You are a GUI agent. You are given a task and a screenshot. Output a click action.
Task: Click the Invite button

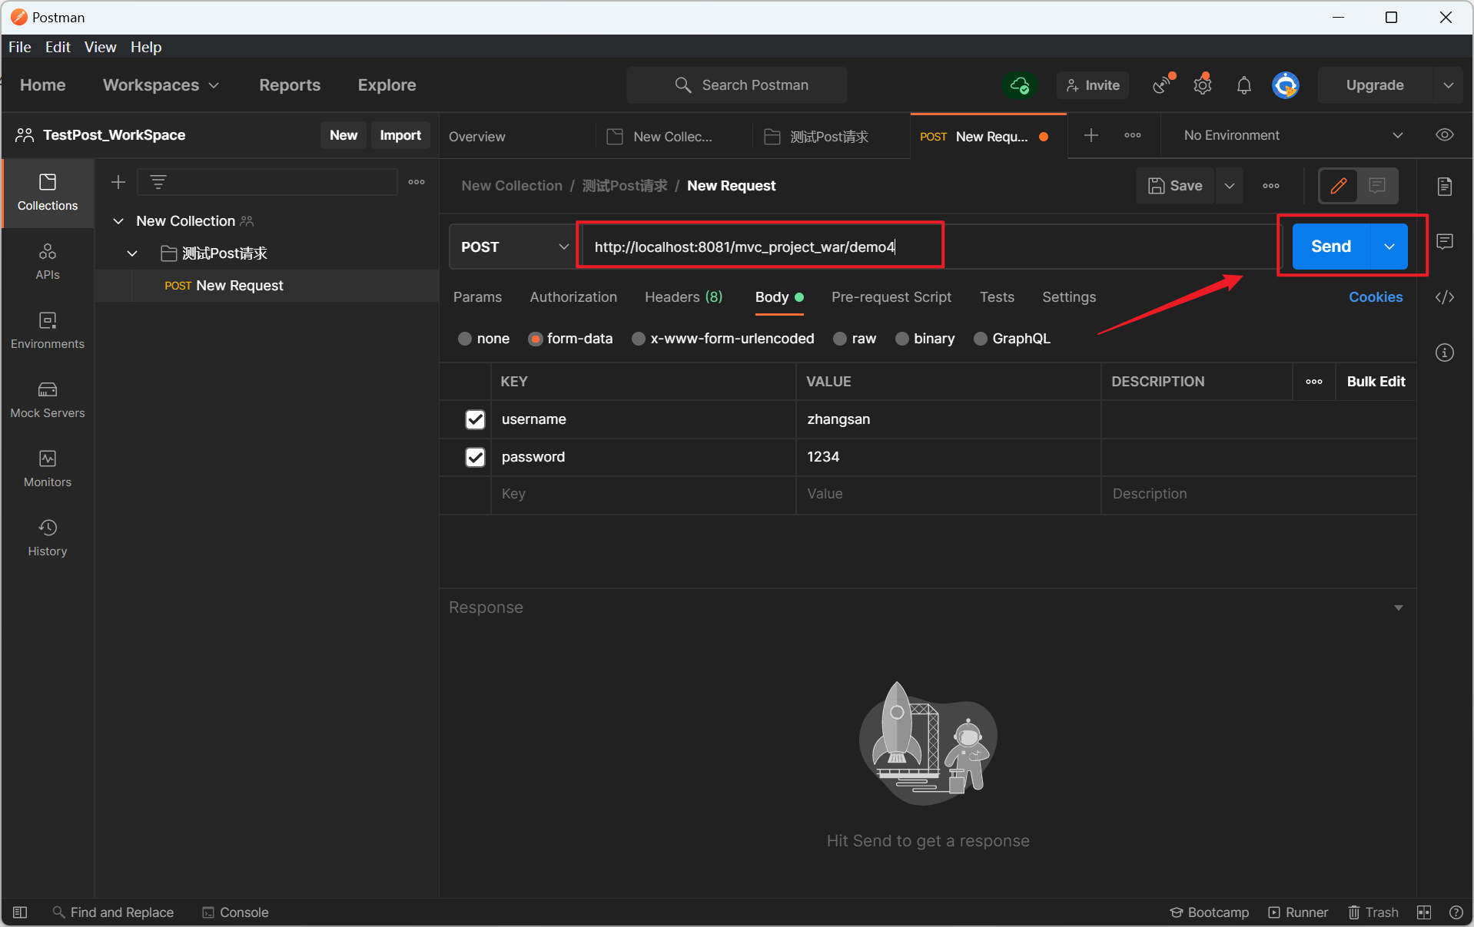click(x=1093, y=85)
